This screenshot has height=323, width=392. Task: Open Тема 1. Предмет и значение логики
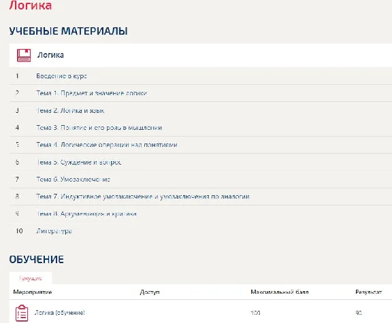click(92, 93)
